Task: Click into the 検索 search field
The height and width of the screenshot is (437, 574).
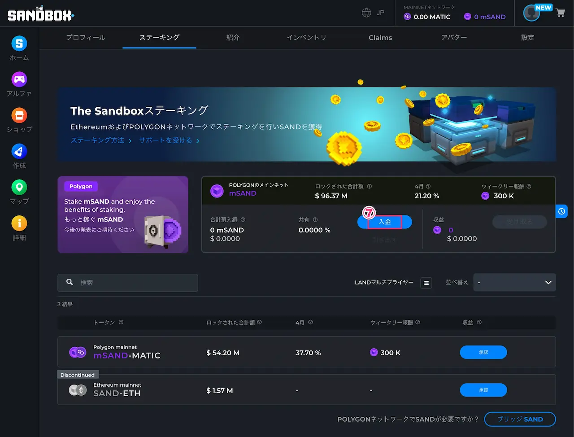Action: pyautogui.click(x=128, y=283)
